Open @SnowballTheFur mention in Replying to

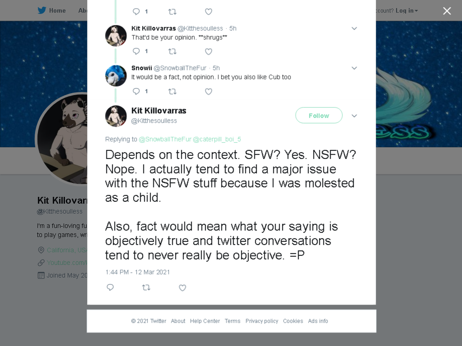165,139
